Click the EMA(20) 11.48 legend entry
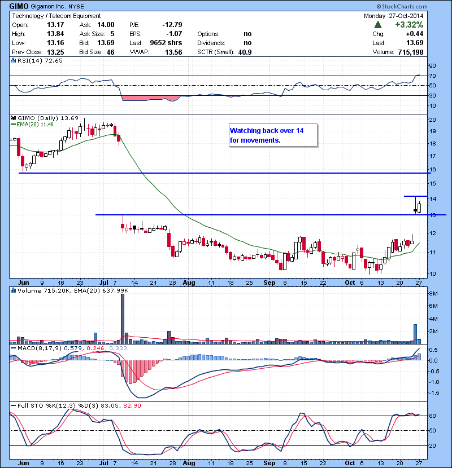The height and width of the screenshot is (468, 452). 32,125
